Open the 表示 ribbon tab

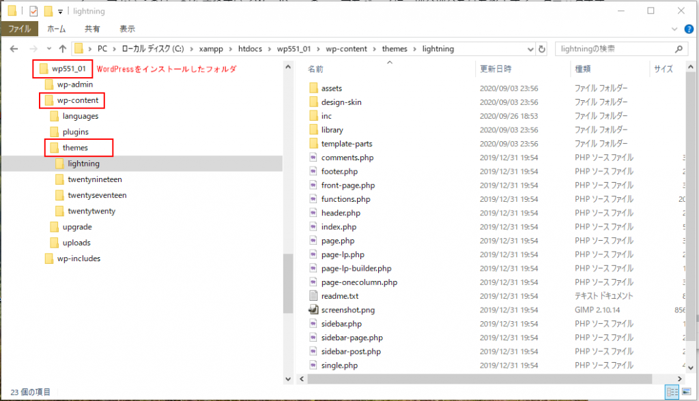point(127,29)
